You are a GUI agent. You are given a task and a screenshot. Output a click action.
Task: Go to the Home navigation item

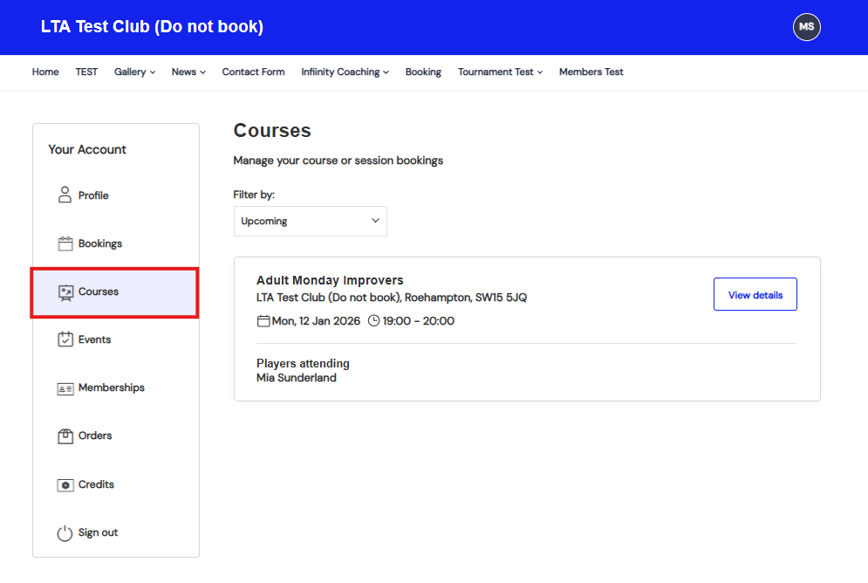45,72
